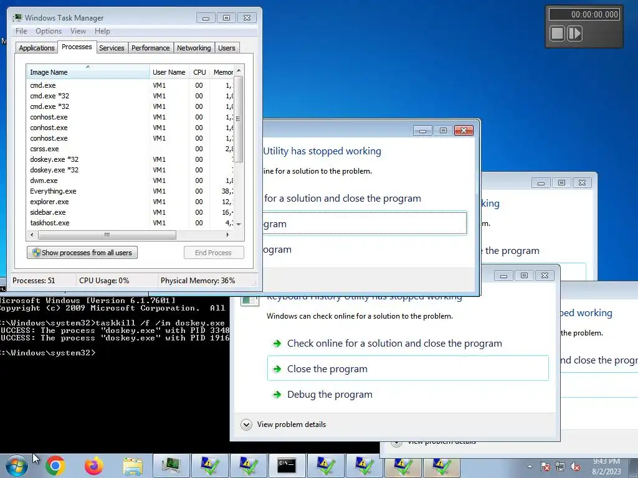Switch to the Command Prompt taskbar button
The height and width of the screenshot is (478, 638).
[287, 466]
